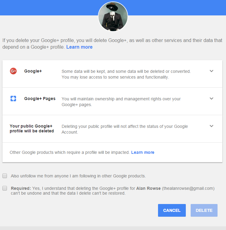Select the 'Google+ Pages' row title
Image resolution: width=226 pixels, height=230 pixels.
[x=40, y=99]
